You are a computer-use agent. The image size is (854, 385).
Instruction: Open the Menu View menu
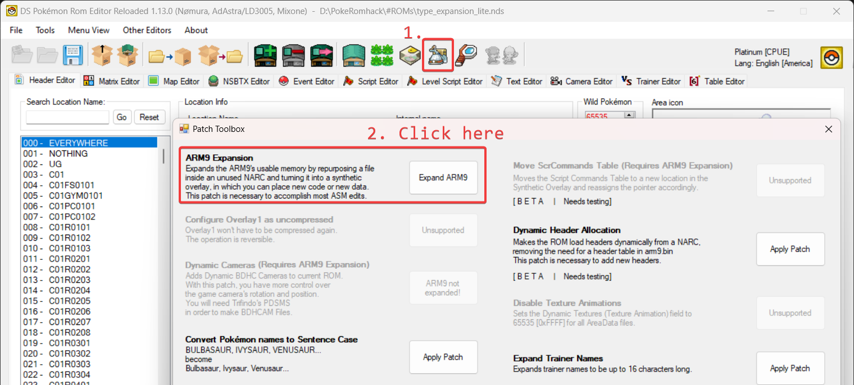coord(89,30)
